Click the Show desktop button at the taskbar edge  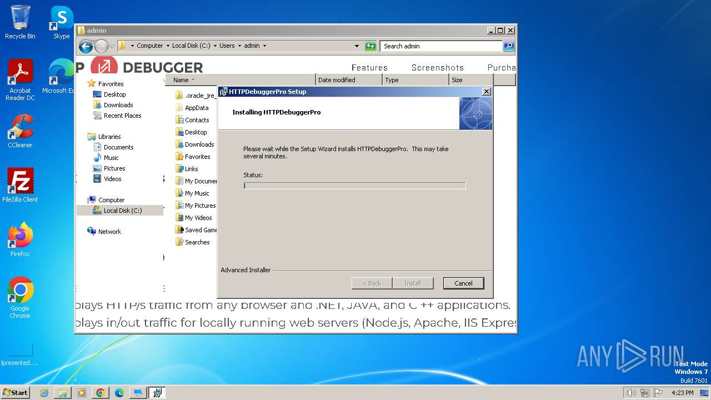click(704, 393)
